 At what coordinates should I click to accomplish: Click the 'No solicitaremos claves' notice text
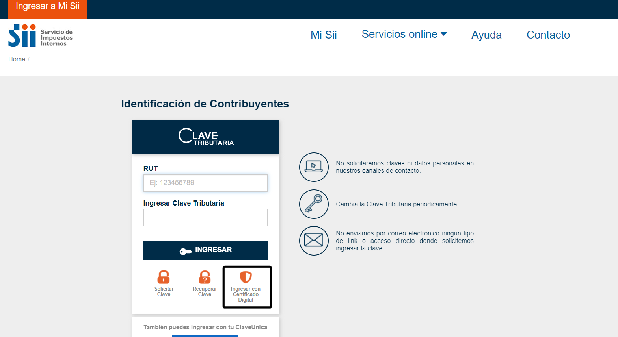tap(405, 167)
